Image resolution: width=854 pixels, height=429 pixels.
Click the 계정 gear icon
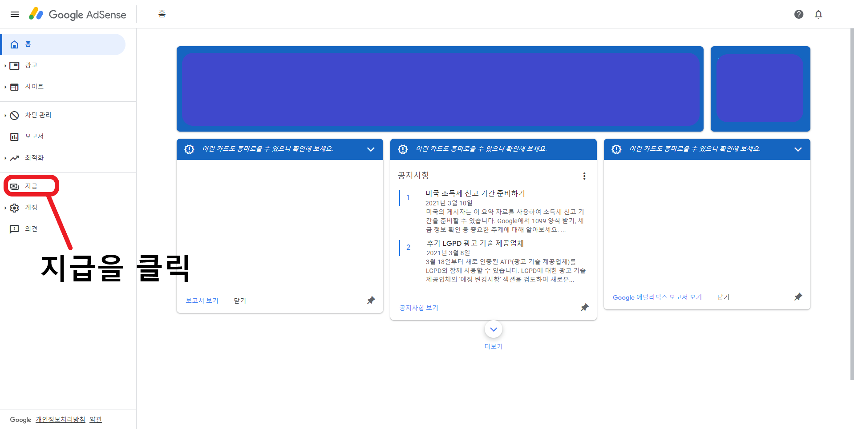(14, 208)
